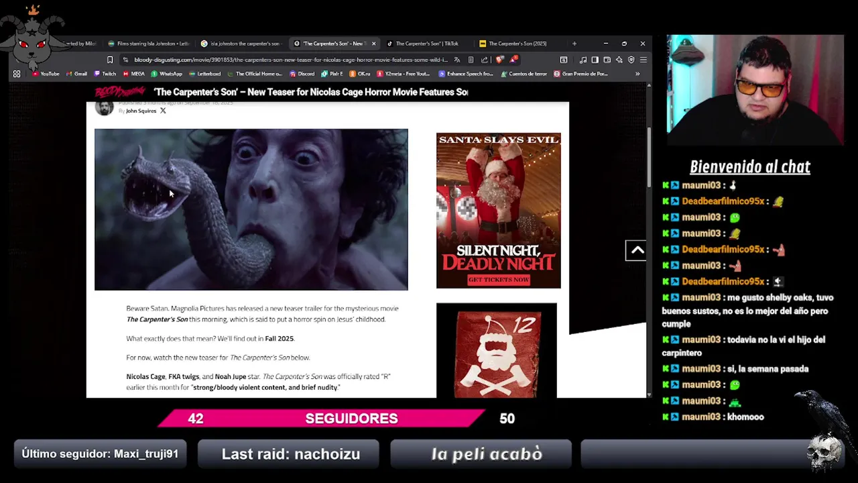Screen dimensions: 858x483
Task: Toggle the browser sidebar panel icon
Action: point(595,60)
